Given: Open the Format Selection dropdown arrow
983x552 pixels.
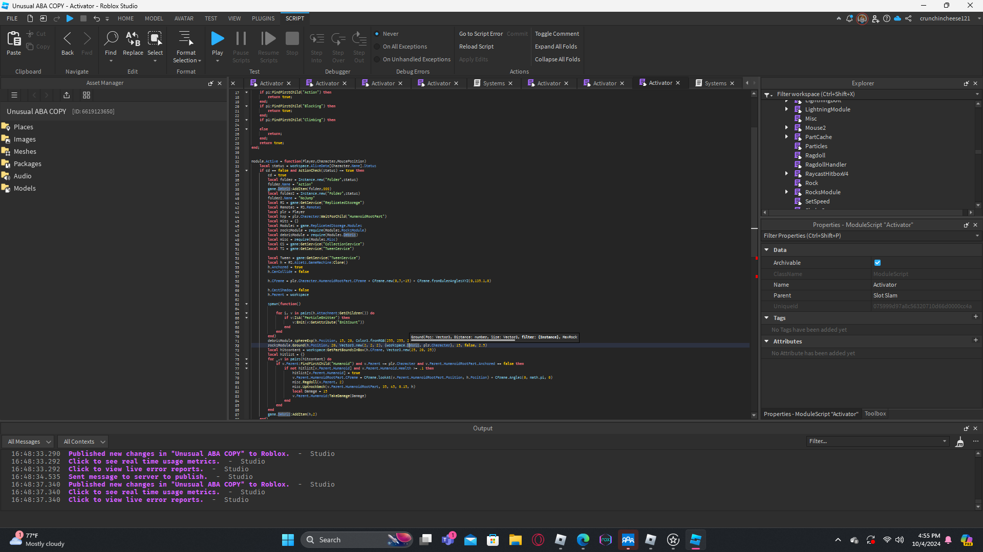Looking at the screenshot, I should click(x=200, y=61).
